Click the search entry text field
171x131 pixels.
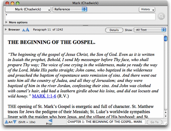tap(80, 16)
